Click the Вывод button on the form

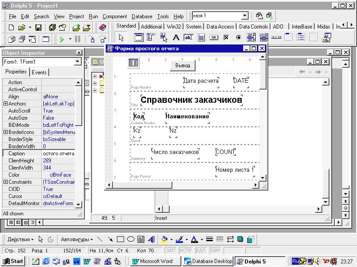(183, 65)
